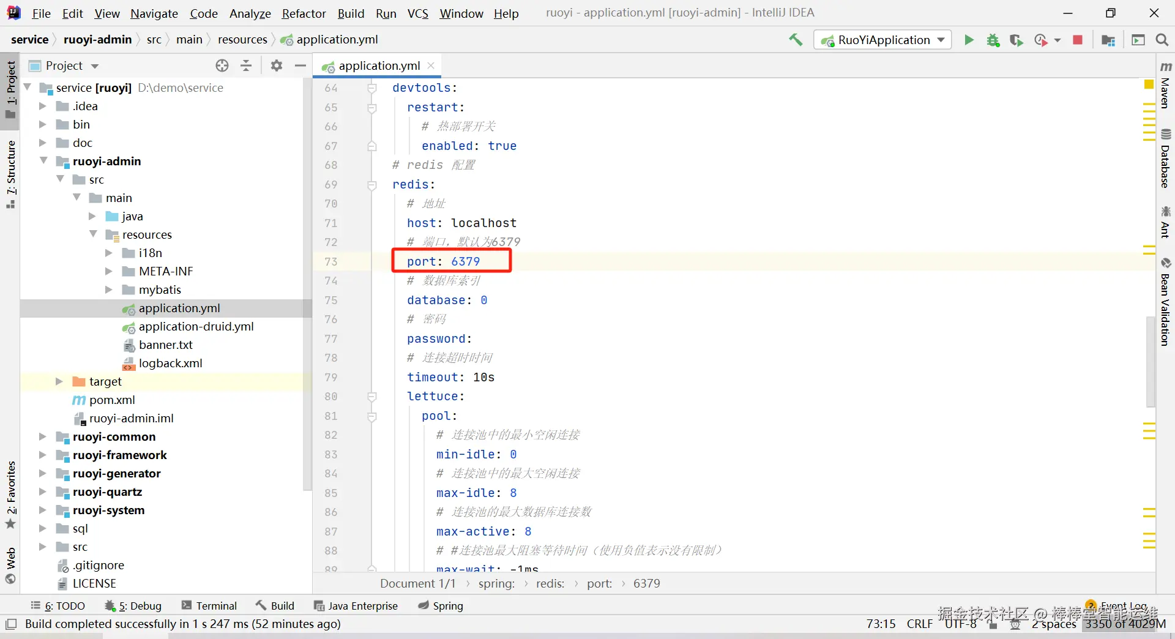Open the TODO tool window

pyautogui.click(x=58, y=606)
